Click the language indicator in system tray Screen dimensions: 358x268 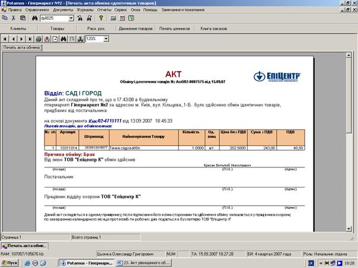click(311, 263)
